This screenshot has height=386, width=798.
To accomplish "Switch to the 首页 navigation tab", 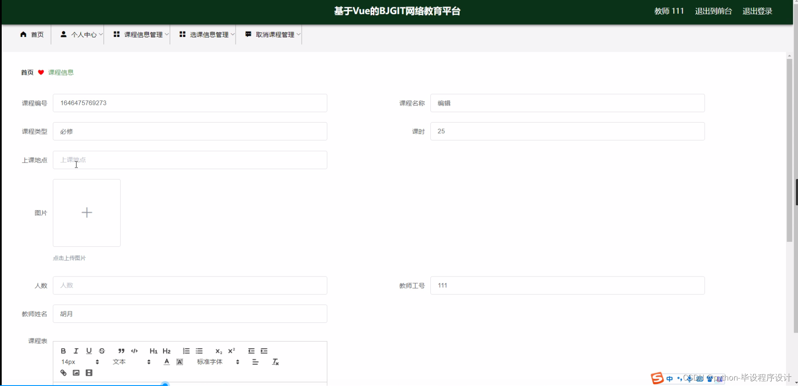I will point(32,34).
